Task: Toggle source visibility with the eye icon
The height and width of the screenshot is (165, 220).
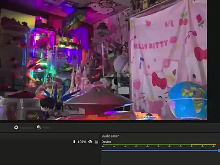Action: (x=90, y=142)
